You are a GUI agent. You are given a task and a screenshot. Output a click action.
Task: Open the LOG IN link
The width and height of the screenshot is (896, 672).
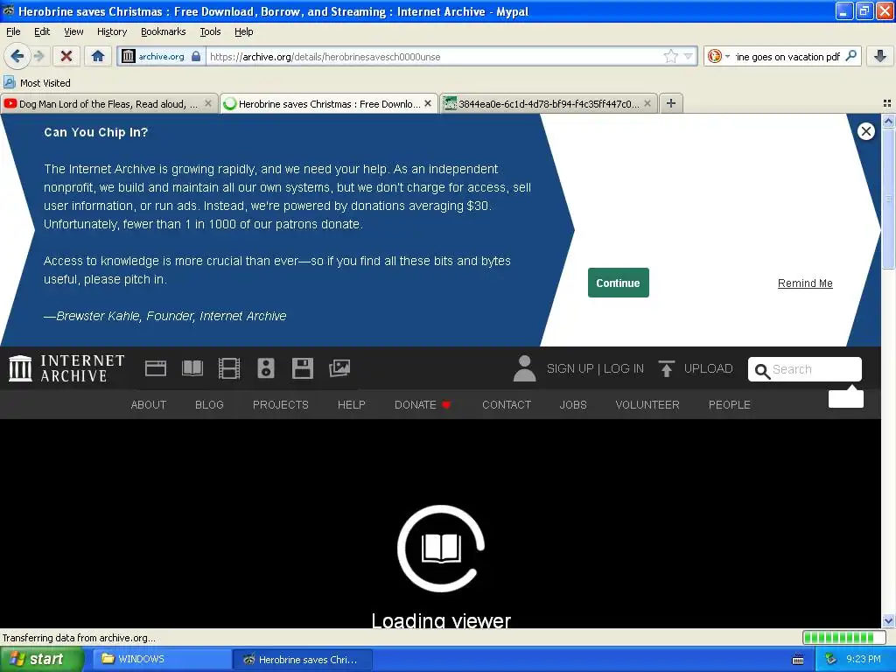coord(623,368)
